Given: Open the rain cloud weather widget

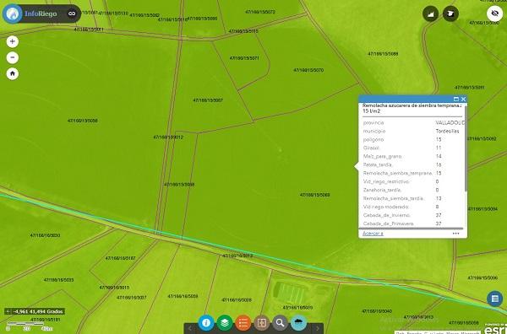Looking at the screenshot, I should tap(298, 323).
